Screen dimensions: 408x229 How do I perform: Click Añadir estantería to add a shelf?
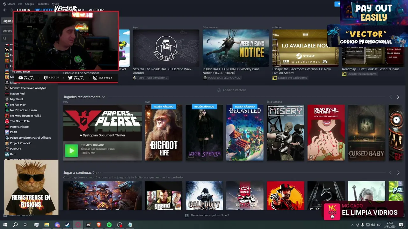click(x=232, y=90)
